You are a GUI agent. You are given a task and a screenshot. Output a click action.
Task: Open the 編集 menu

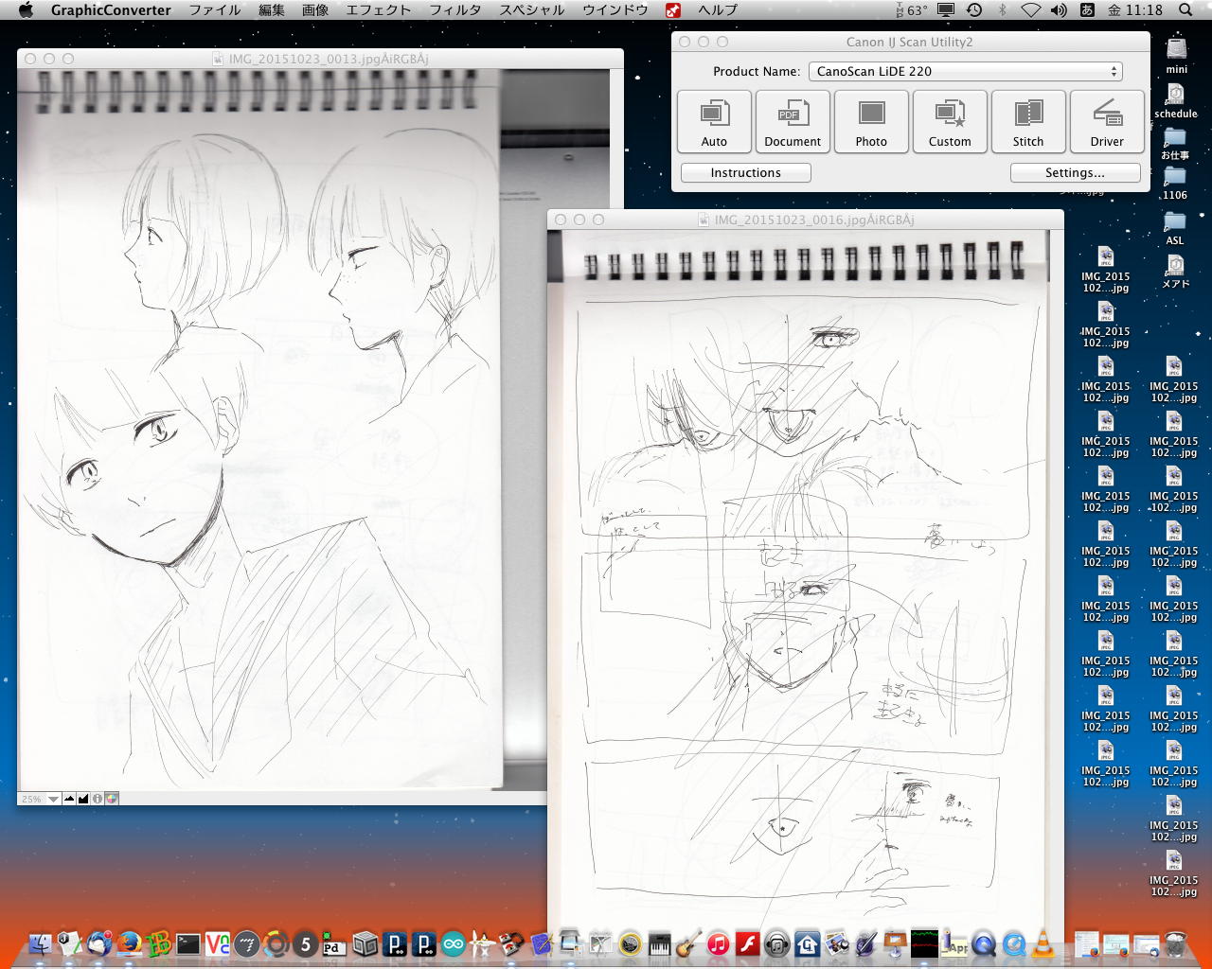[272, 10]
